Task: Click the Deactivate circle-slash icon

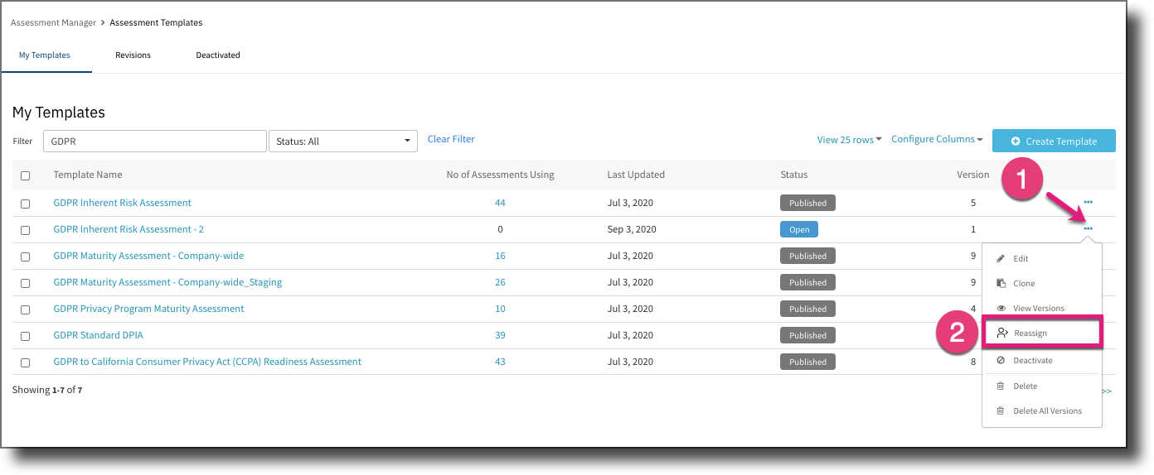Action: [x=1001, y=360]
